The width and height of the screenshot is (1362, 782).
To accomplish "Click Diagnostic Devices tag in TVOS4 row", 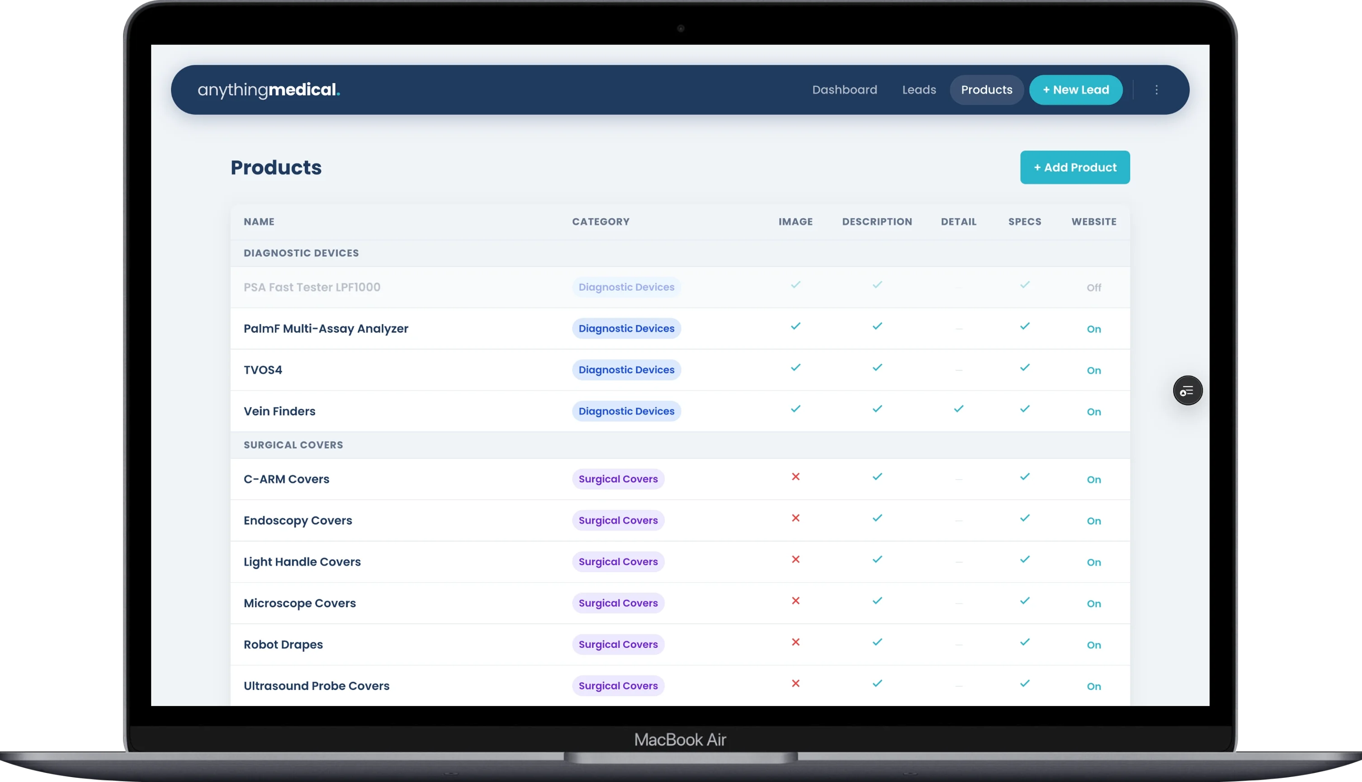I will click(x=626, y=369).
